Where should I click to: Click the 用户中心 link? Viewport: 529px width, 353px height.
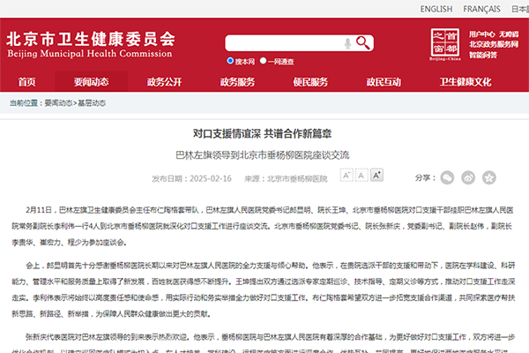click(x=482, y=34)
